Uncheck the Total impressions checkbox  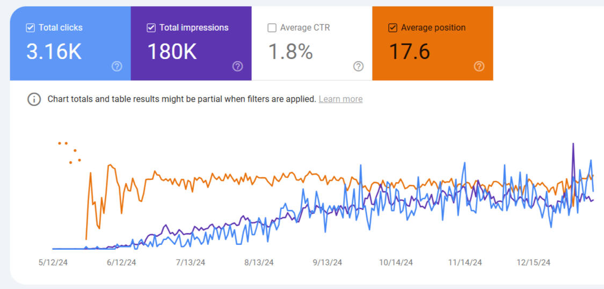[x=151, y=28]
